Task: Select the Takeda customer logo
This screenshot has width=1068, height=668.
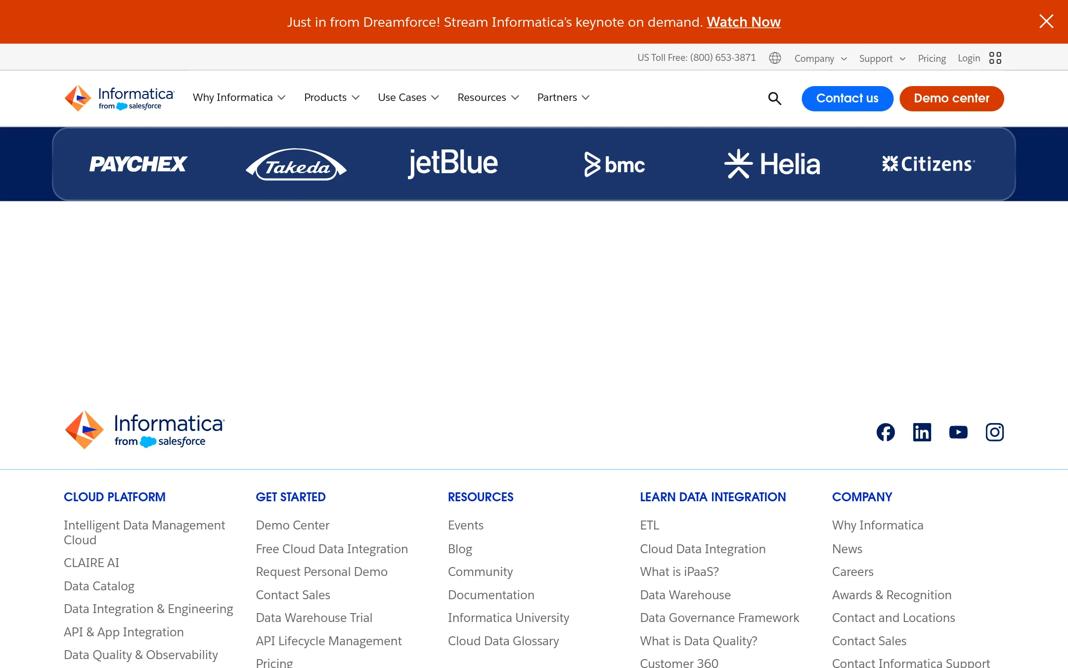Action: [x=296, y=164]
